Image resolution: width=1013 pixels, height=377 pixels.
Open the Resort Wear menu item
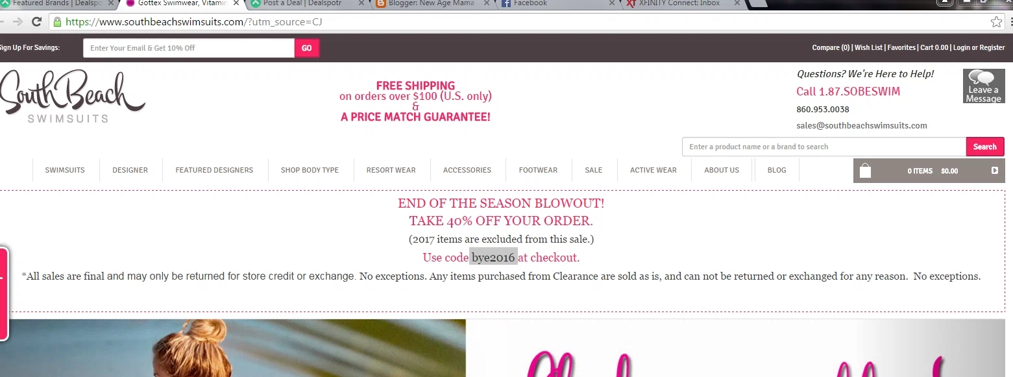tap(391, 170)
